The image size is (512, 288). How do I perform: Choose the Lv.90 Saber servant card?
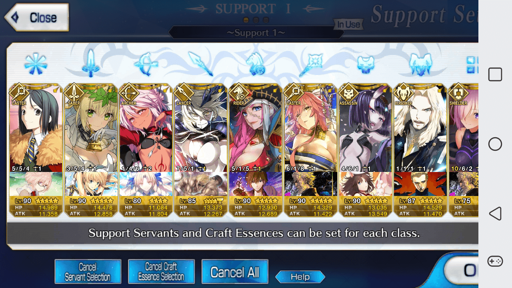point(90,150)
